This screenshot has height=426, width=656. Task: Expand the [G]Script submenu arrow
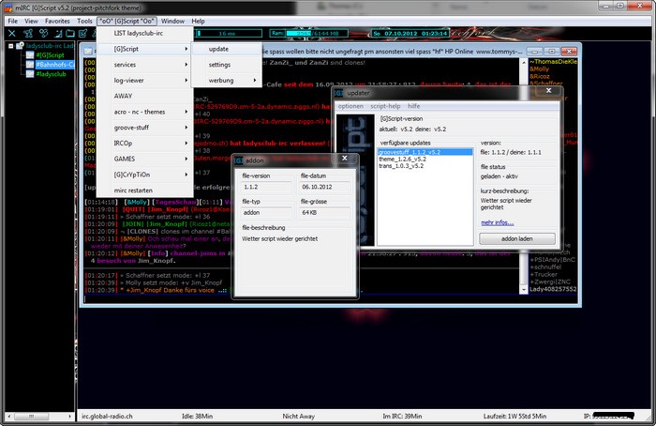coord(186,49)
